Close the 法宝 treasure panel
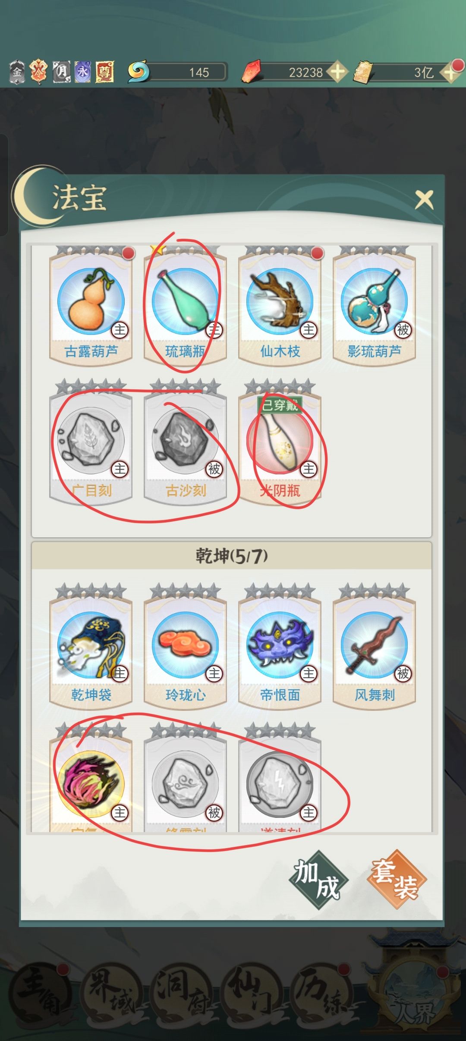This screenshot has width=466, height=1041. [424, 200]
